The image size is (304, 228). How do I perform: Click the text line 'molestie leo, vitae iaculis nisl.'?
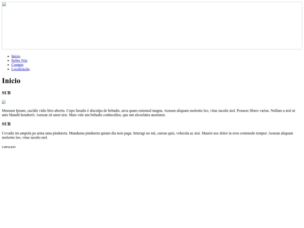[x=25, y=137]
